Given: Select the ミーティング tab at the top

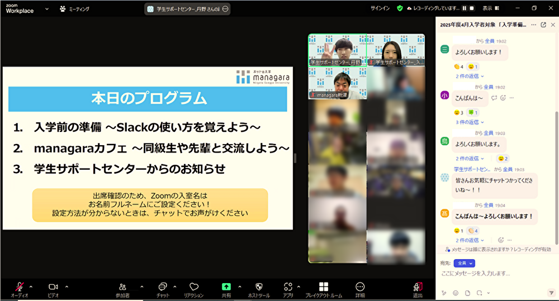Looking at the screenshot, I should [74, 9].
